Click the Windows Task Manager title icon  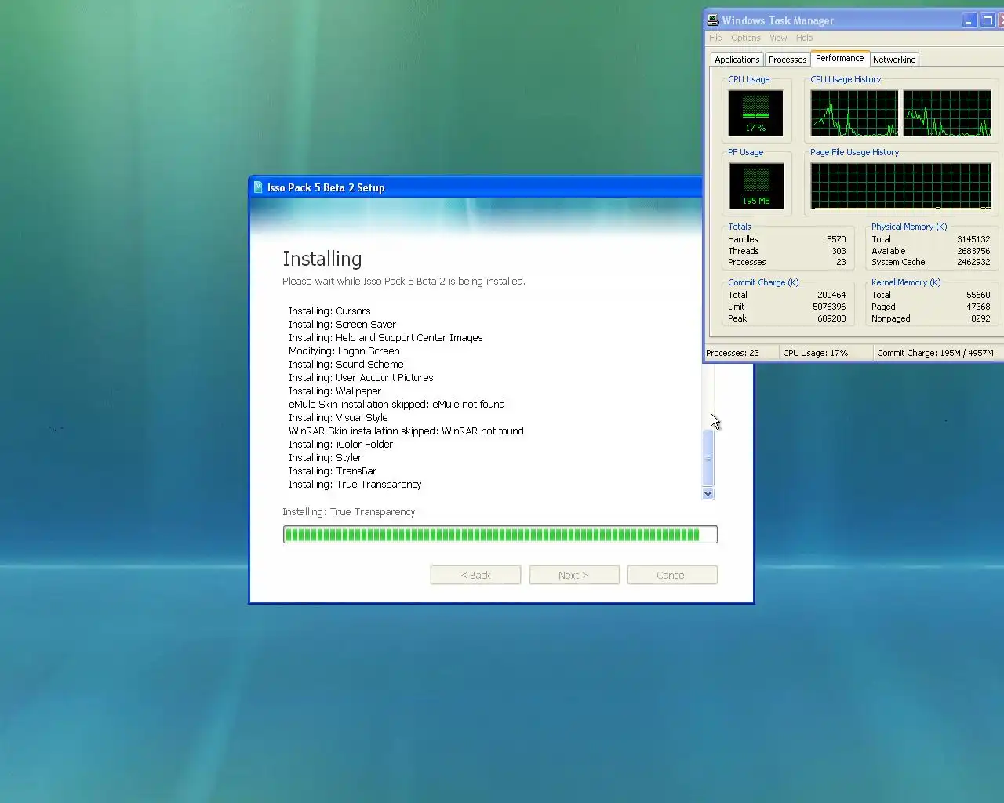coord(713,20)
